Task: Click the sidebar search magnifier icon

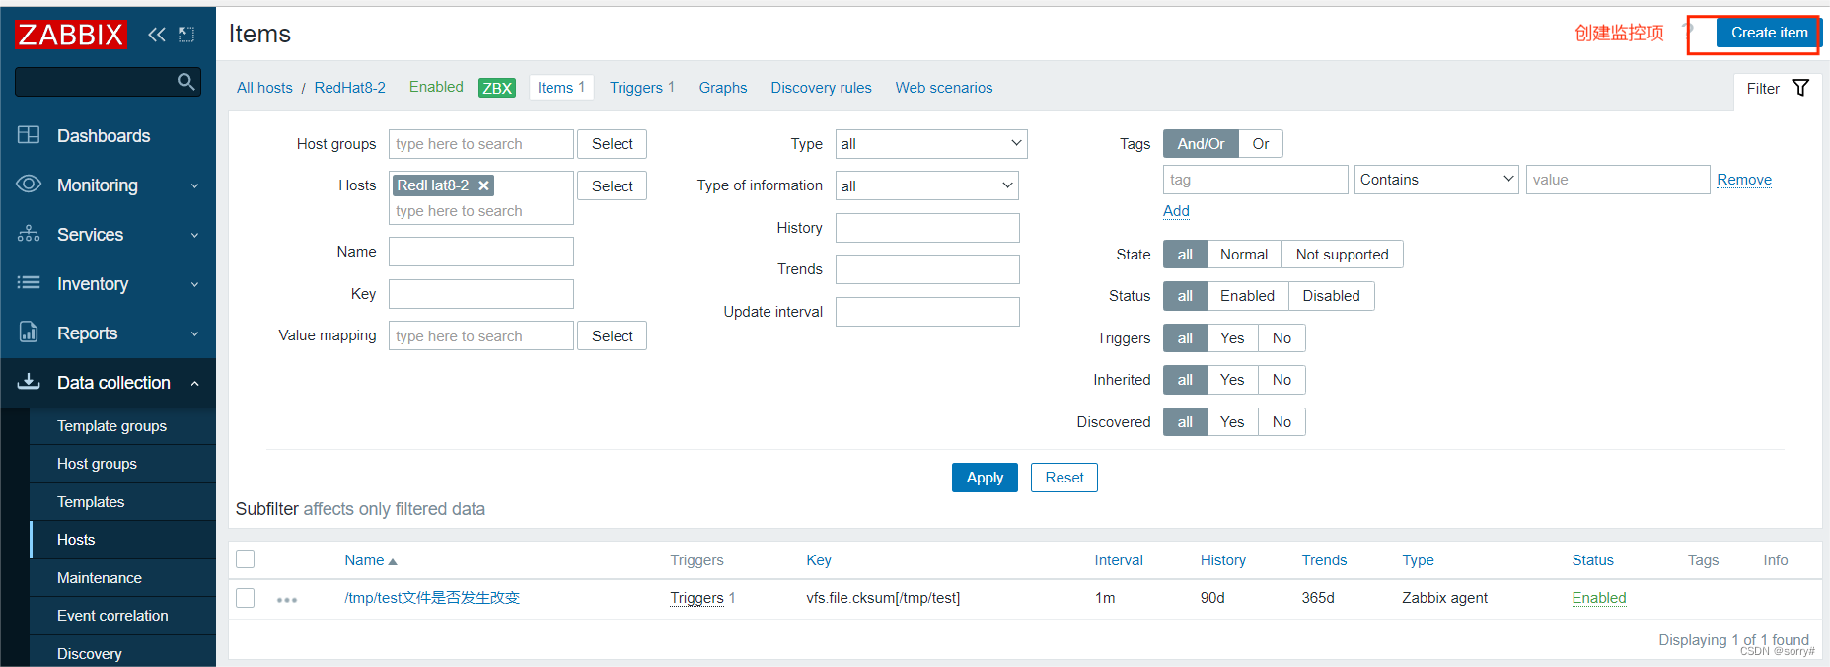Action: click(185, 82)
